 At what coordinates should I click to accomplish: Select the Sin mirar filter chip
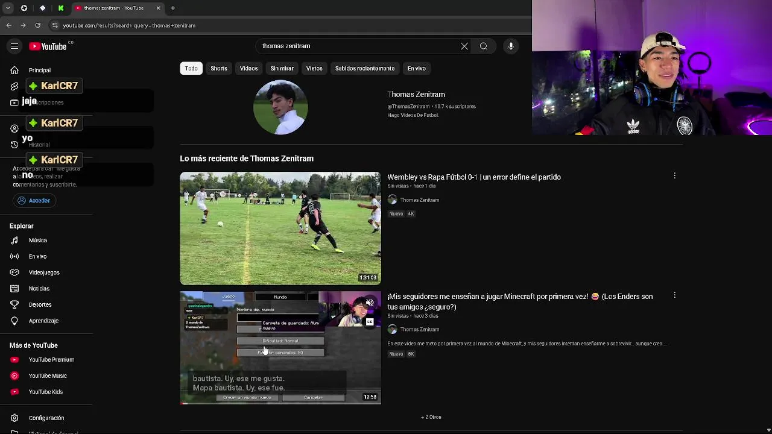click(x=282, y=68)
